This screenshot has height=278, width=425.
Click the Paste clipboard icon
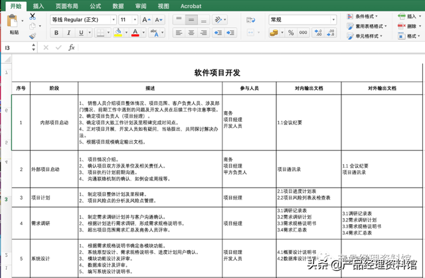click(12, 21)
